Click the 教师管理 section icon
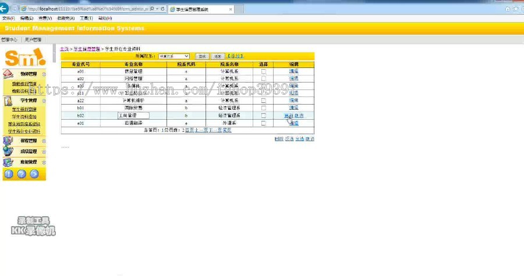The height and width of the screenshot is (276, 524). tap(8, 74)
